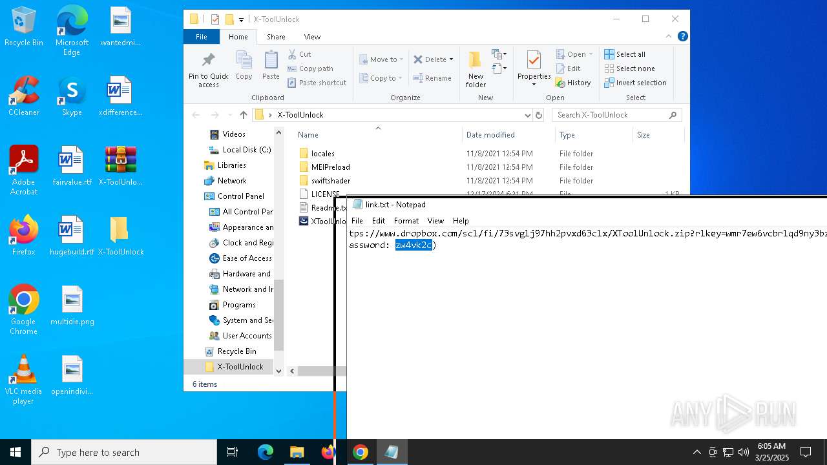
Task: Click History in Open group
Action: tap(573, 83)
